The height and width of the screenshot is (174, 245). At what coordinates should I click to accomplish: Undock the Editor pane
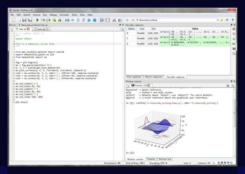click(120, 25)
